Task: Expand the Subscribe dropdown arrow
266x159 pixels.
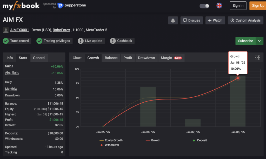Action: (260, 41)
